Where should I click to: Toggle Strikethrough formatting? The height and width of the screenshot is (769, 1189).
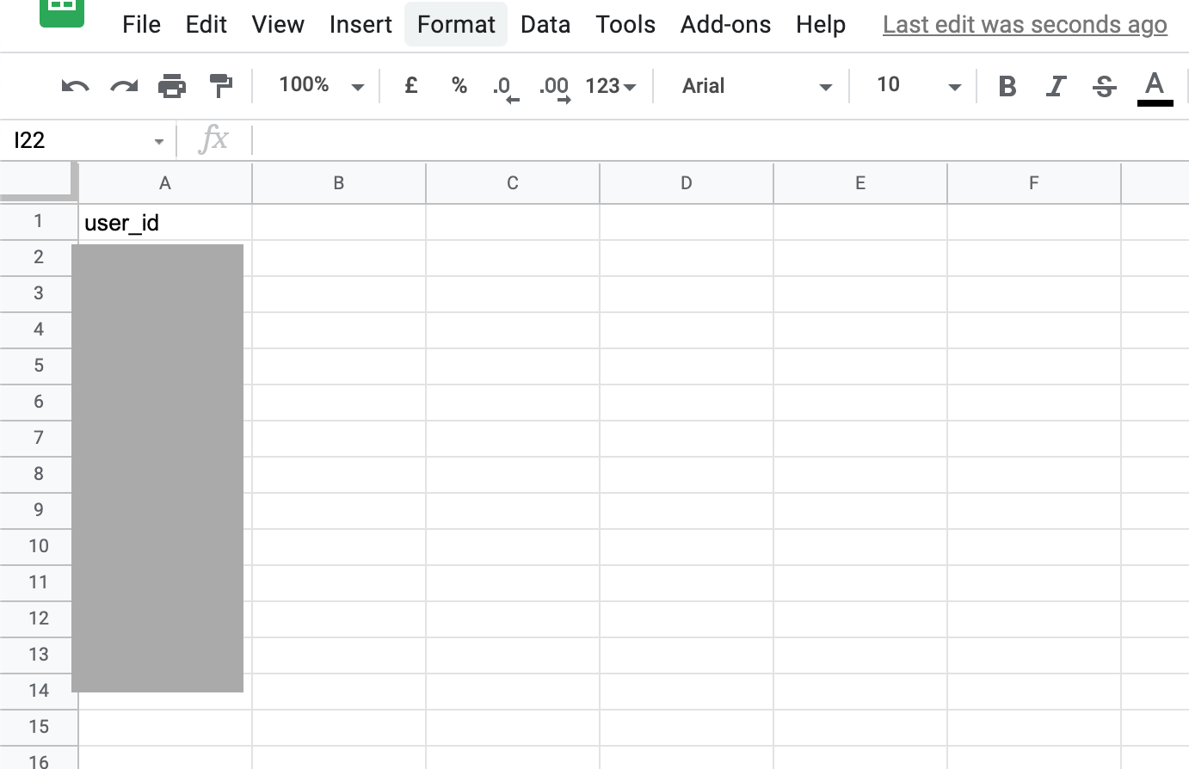click(1105, 86)
